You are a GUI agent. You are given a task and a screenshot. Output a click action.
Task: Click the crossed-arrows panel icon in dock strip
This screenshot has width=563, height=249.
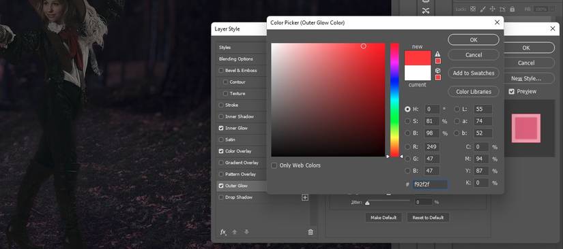point(426,11)
